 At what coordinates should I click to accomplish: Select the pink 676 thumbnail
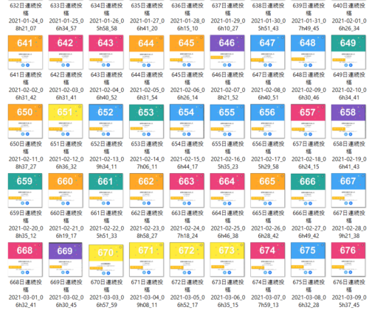tap(348, 259)
